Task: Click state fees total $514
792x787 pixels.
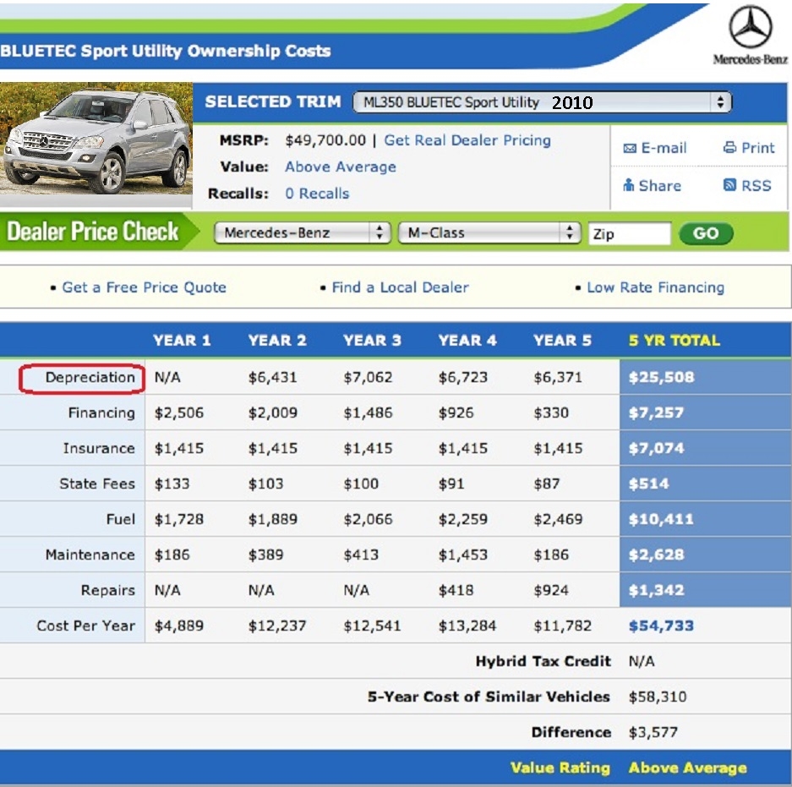Action: point(648,484)
